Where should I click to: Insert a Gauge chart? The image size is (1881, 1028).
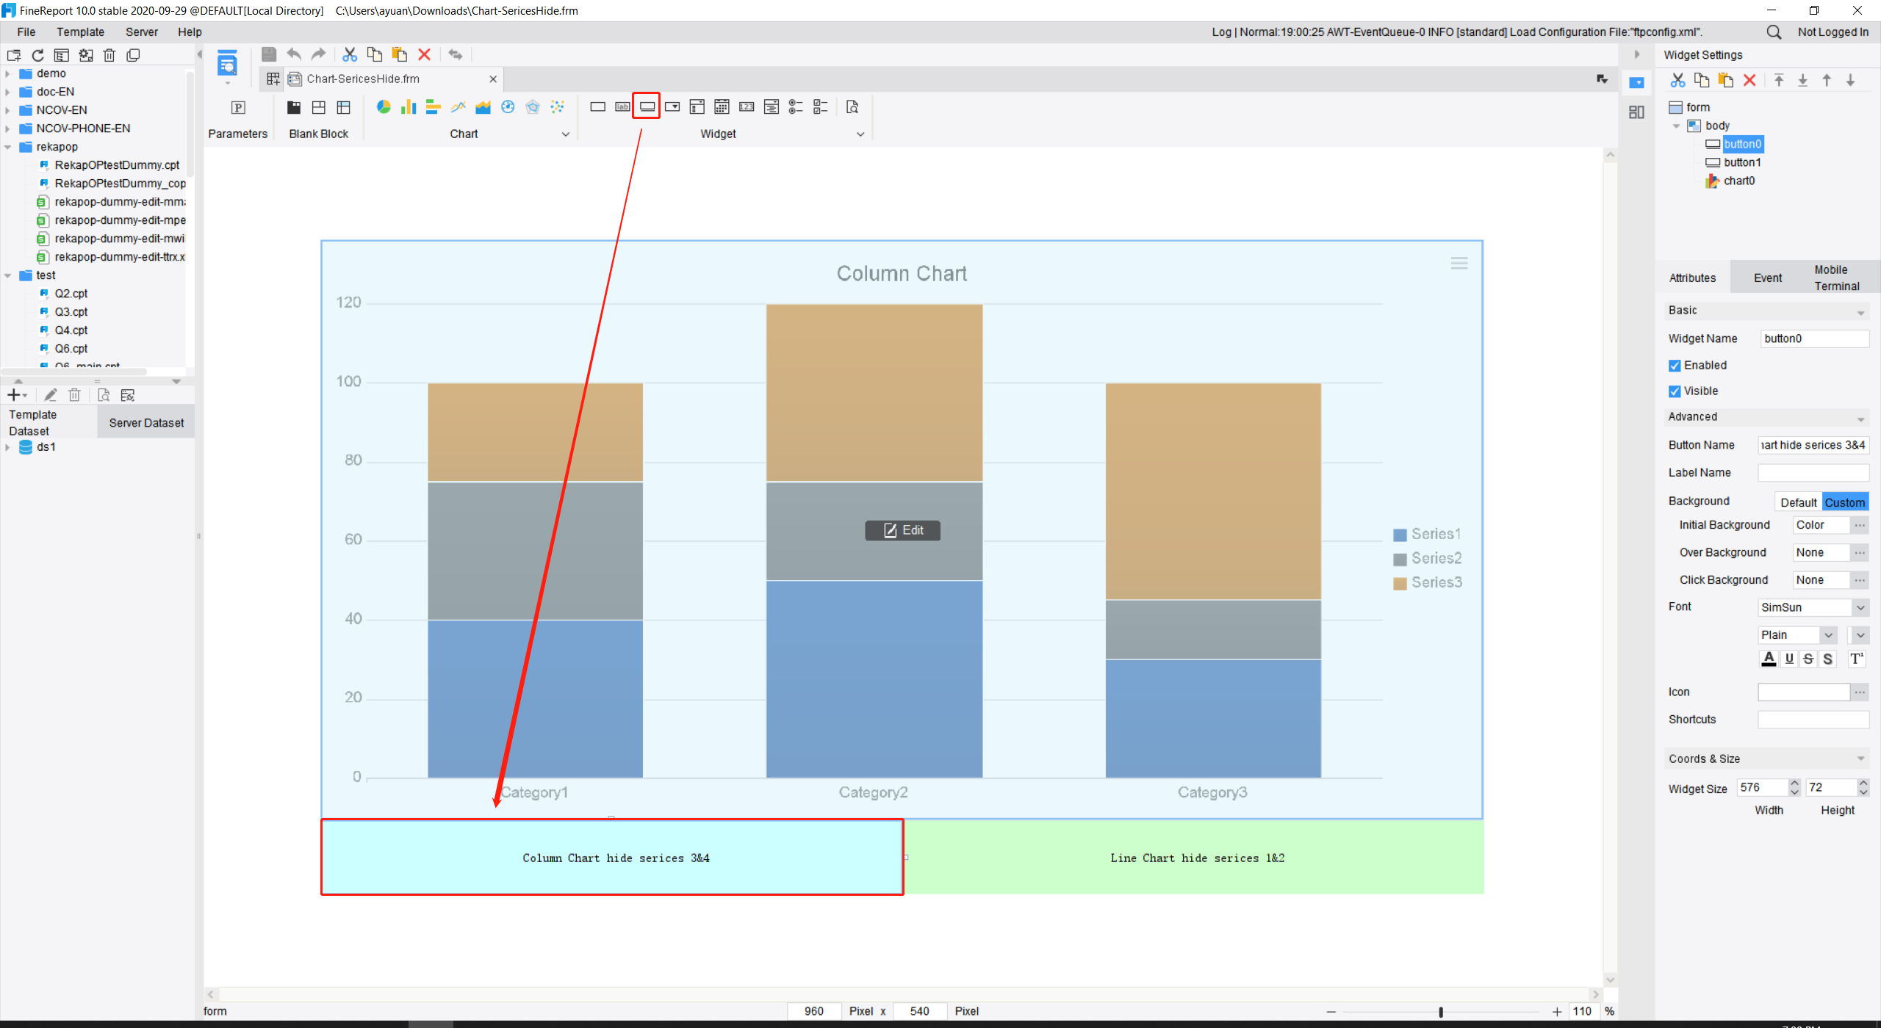[x=508, y=107]
